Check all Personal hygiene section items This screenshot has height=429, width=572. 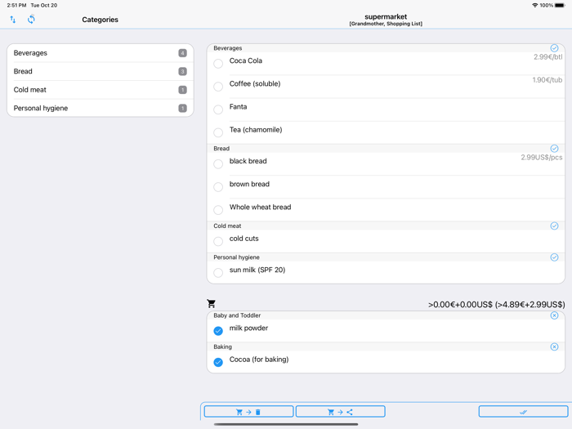tap(554, 257)
